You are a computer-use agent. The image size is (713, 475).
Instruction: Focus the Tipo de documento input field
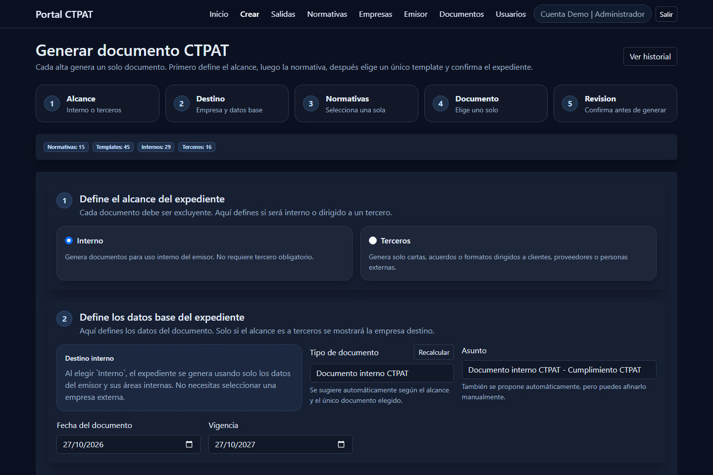[x=382, y=373]
